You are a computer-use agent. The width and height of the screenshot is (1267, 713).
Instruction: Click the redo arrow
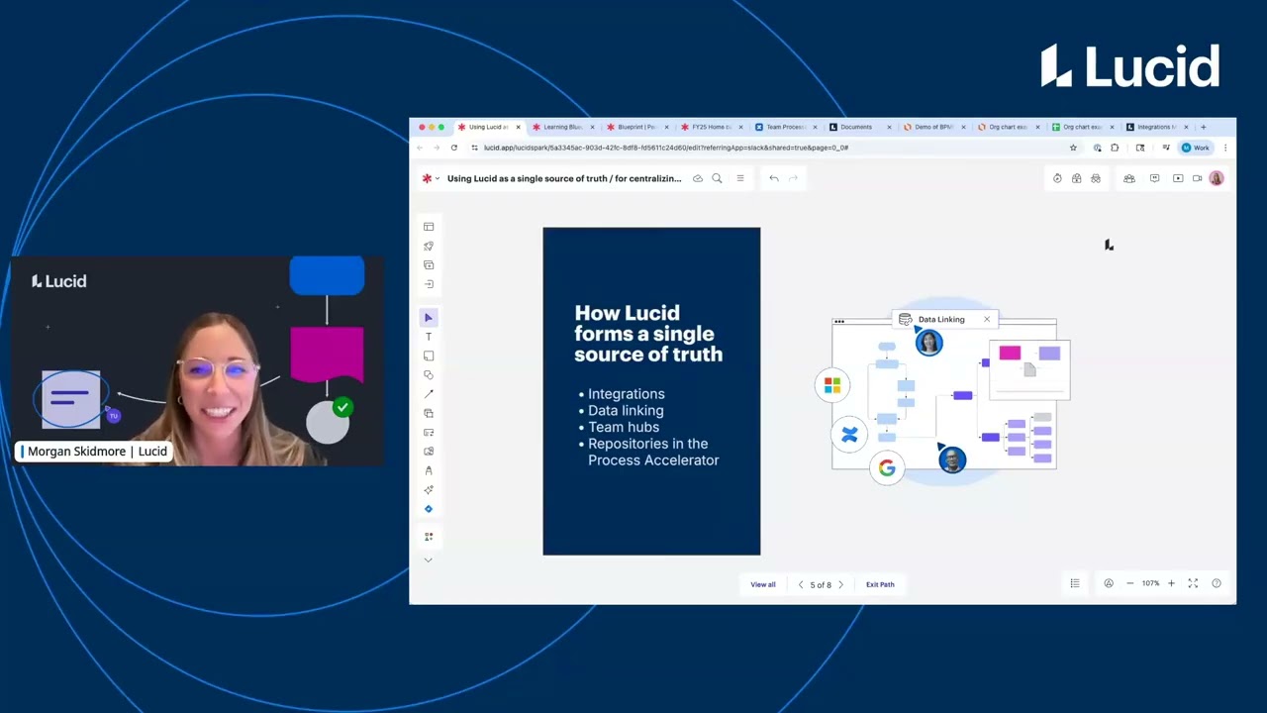793,178
